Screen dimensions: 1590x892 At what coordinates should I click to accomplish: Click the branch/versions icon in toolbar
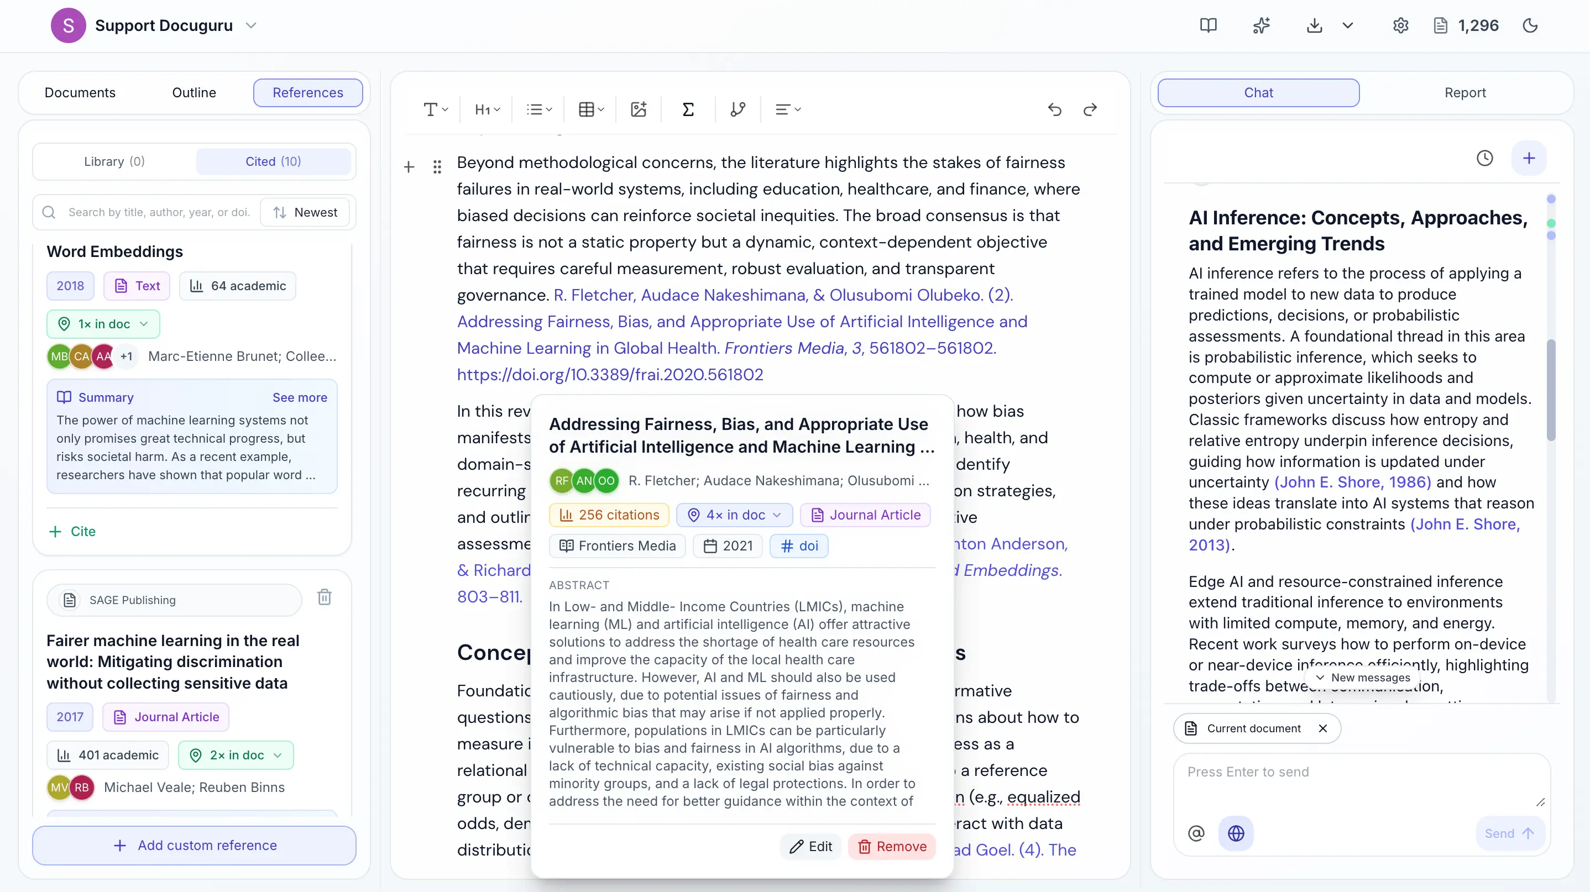click(x=737, y=109)
